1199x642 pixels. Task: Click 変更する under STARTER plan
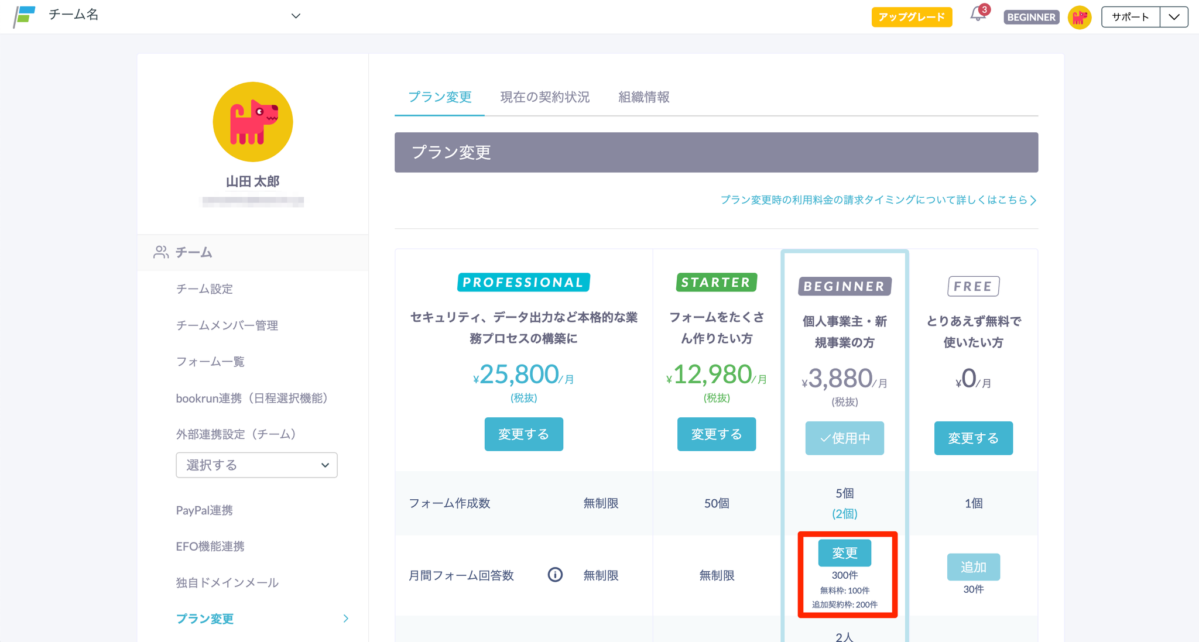[x=716, y=434]
